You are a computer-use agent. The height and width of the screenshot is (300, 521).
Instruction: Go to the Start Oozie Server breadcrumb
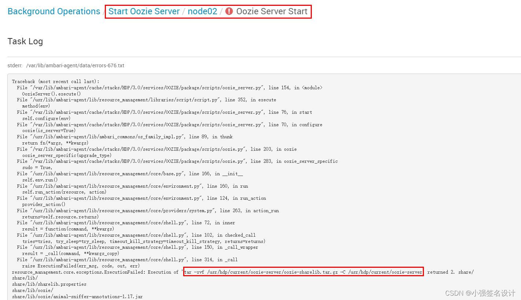coord(144,11)
